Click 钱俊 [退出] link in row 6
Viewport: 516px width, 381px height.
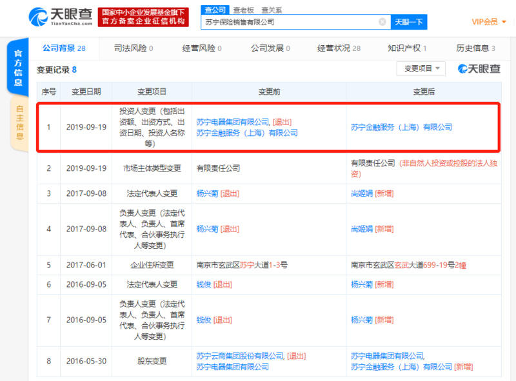tap(214, 284)
